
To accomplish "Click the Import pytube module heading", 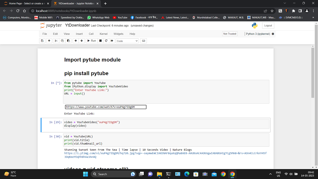I will (93, 60).
